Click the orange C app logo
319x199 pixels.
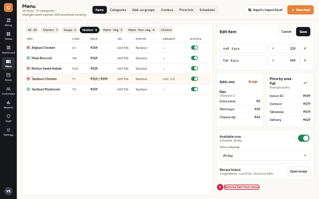[x=8, y=8]
